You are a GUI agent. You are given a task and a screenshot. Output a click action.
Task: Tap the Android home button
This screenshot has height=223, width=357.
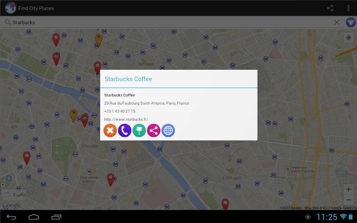(x=34, y=217)
